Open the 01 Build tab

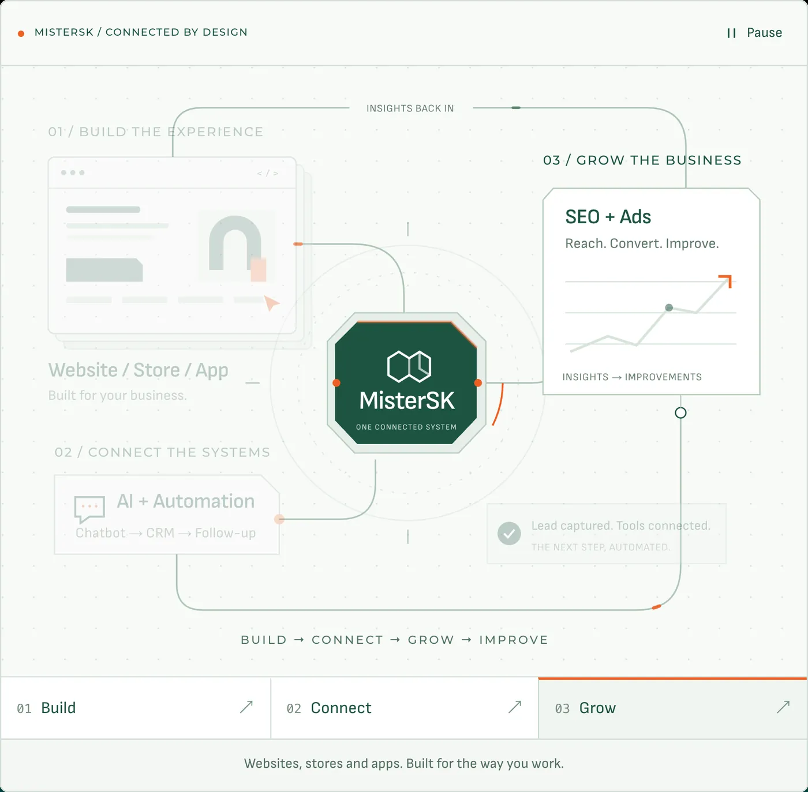(x=136, y=708)
